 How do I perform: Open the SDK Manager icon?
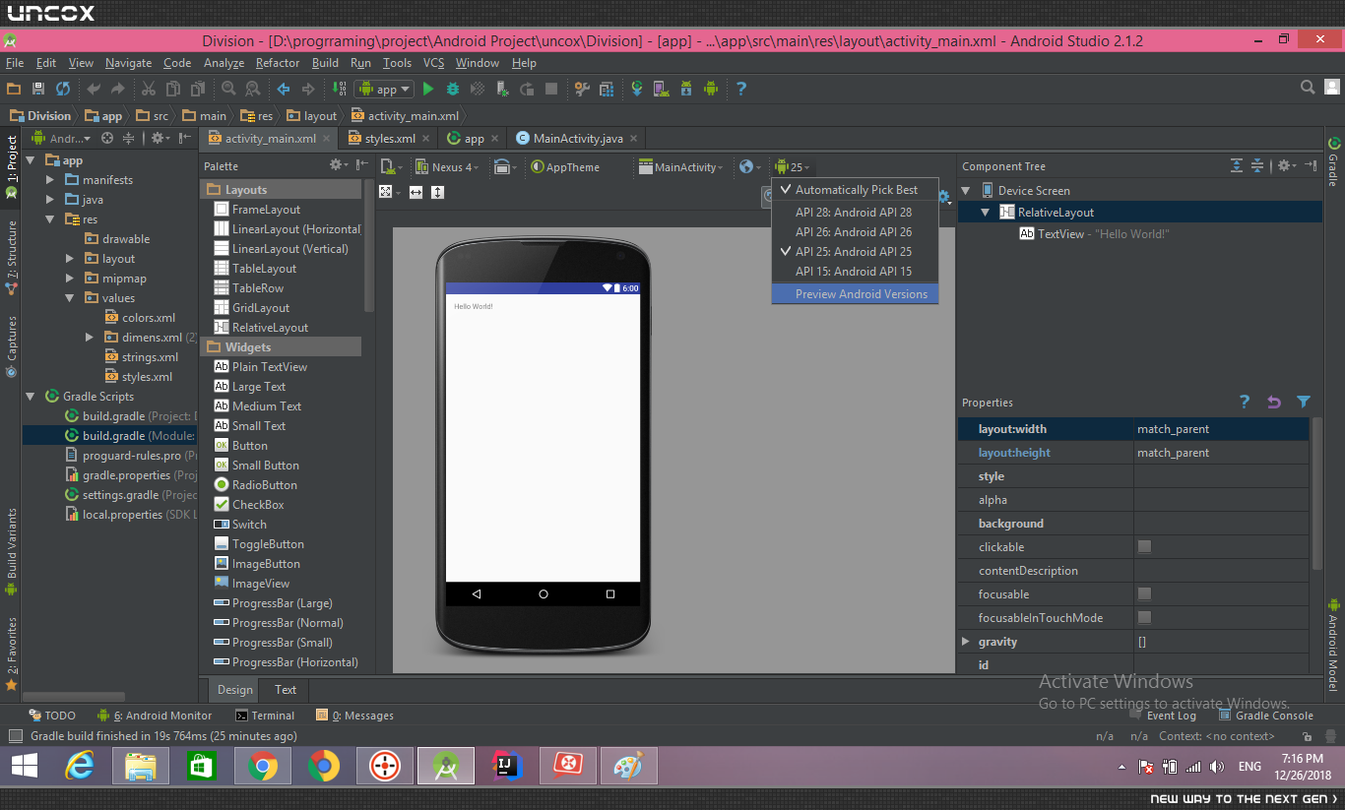pyautogui.click(x=686, y=89)
